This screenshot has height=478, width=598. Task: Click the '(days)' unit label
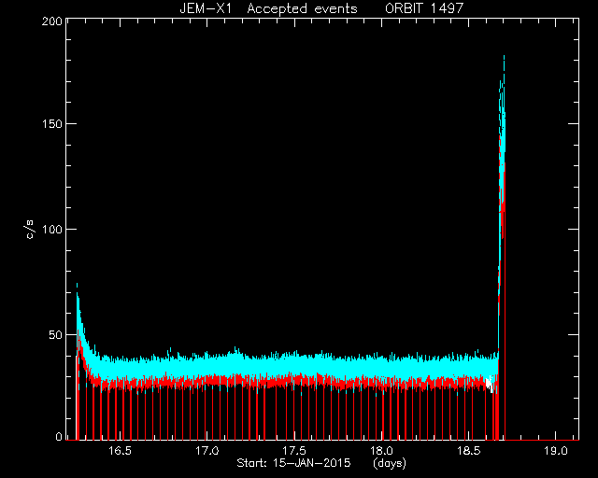click(390, 464)
